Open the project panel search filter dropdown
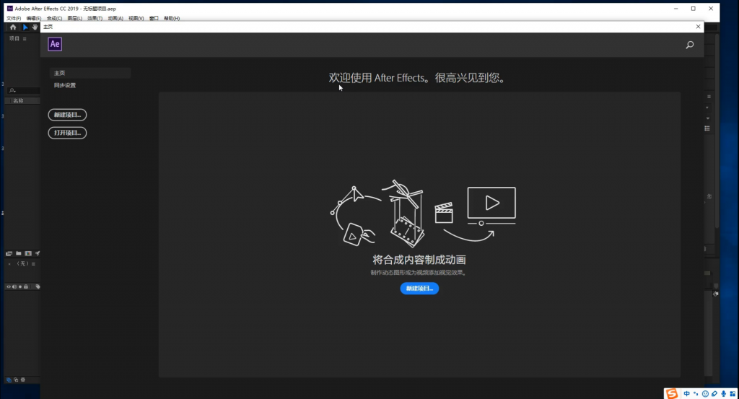This screenshot has width=739, height=399. (x=12, y=90)
